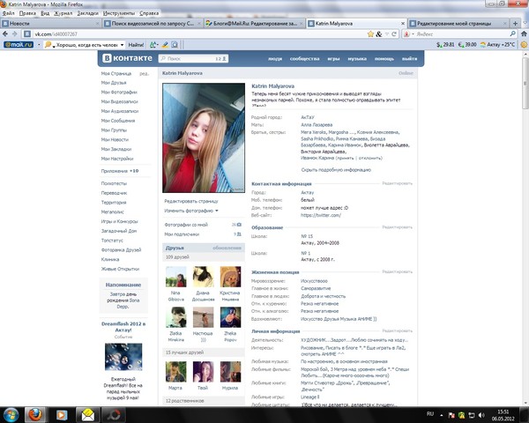Go back using the browser back arrow
The height and width of the screenshot is (423, 529).
pyautogui.click(x=5, y=34)
